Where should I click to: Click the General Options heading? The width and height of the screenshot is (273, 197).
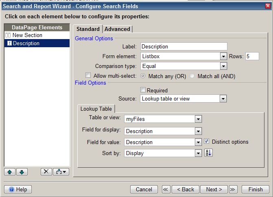tap(94, 38)
